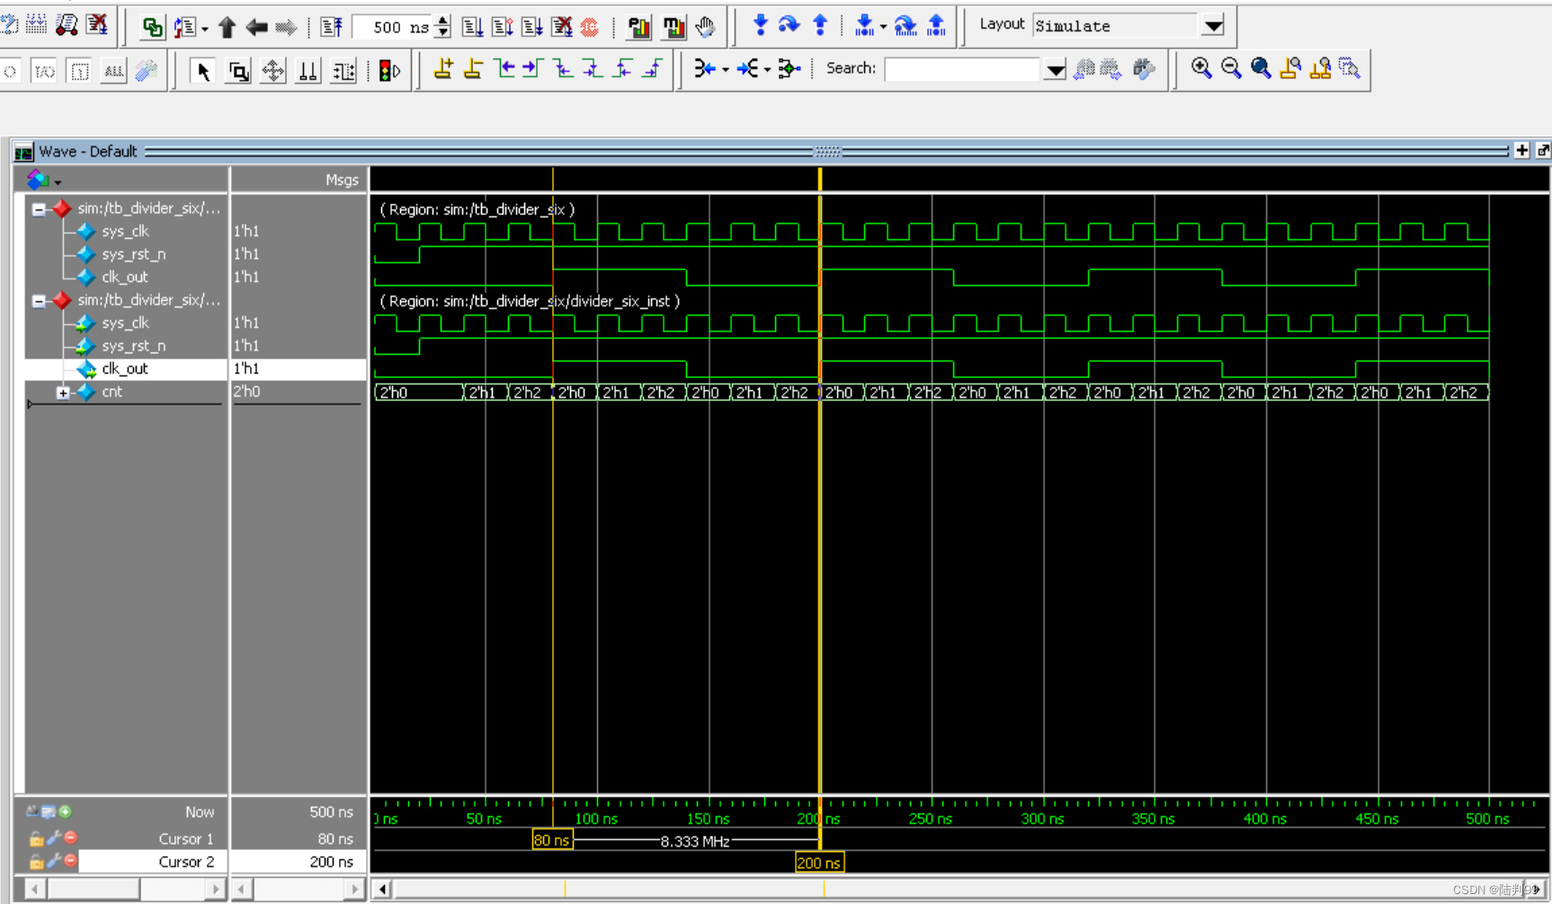Open the Layout dropdown showing Simulate
The image size is (1552, 904).
[x=1213, y=25]
